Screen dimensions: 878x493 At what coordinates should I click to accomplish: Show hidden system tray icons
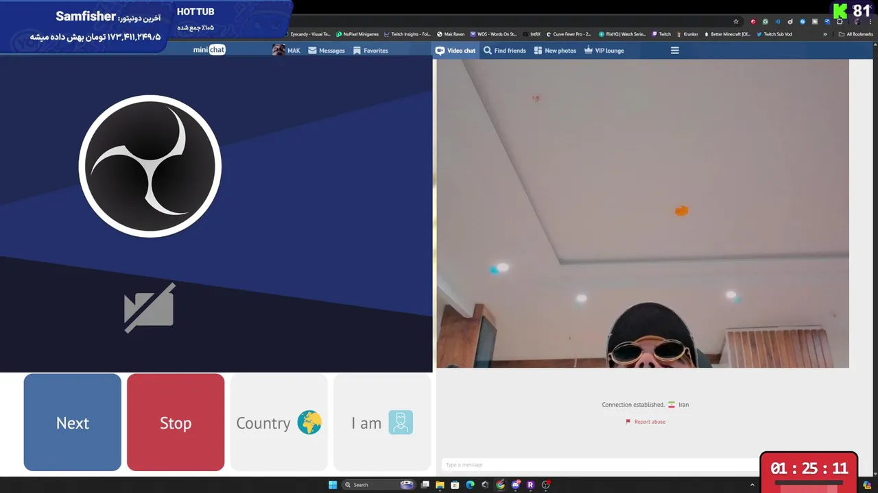(x=752, y=485)
